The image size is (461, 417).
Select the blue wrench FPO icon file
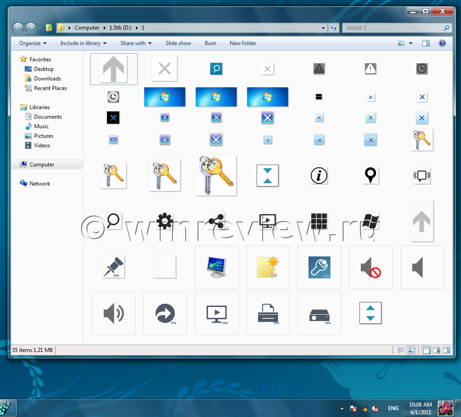click(x=319, y=267)
